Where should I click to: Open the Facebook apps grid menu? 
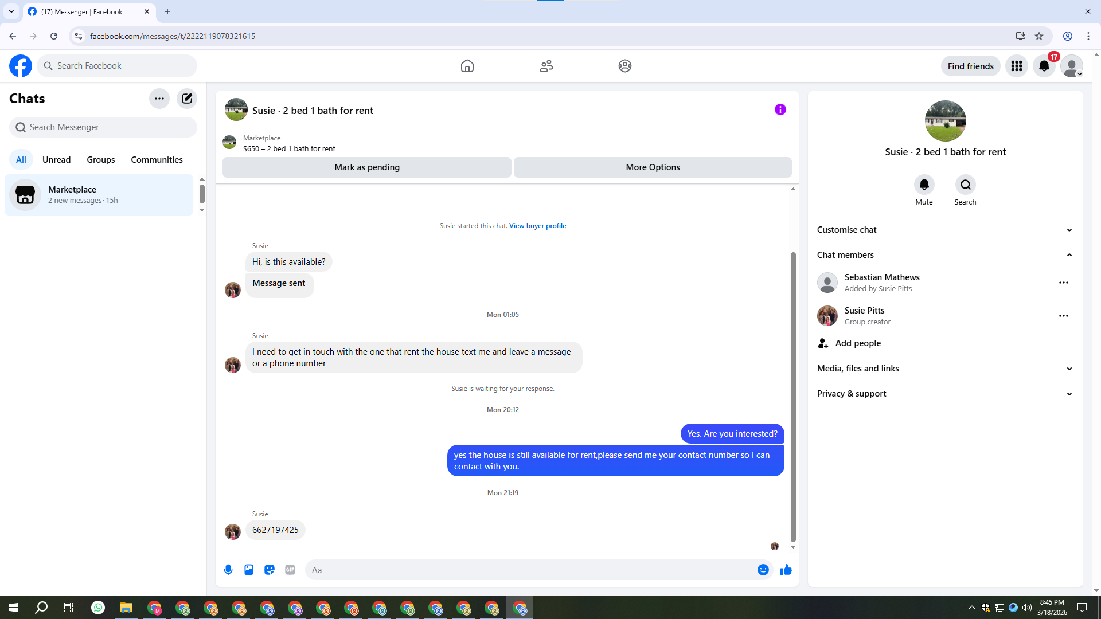coord(1017,66)
